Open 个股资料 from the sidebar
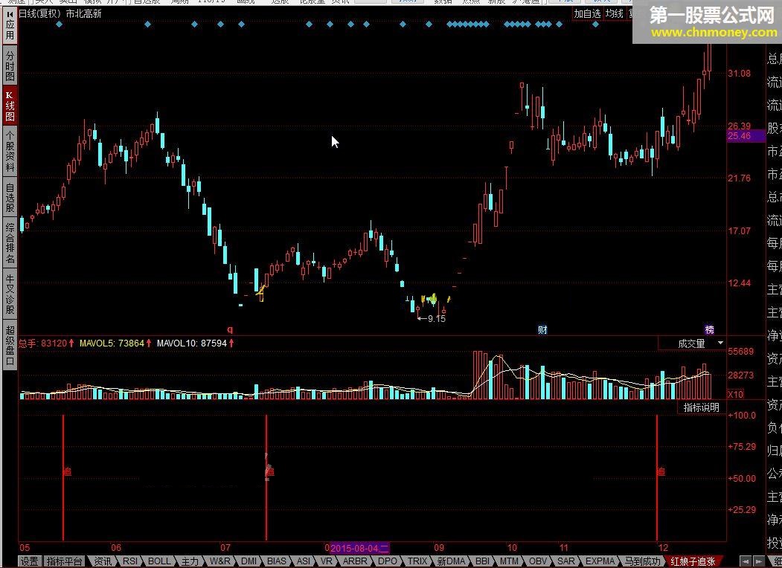The height and width of the screenshot is (568, 782). 10,151
